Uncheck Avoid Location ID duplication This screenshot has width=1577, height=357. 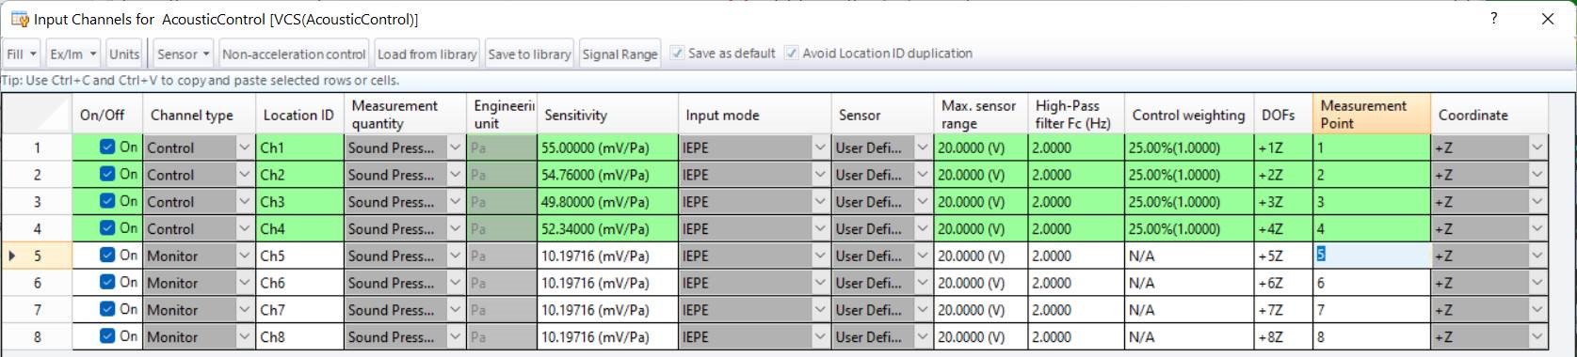(792, 54)
